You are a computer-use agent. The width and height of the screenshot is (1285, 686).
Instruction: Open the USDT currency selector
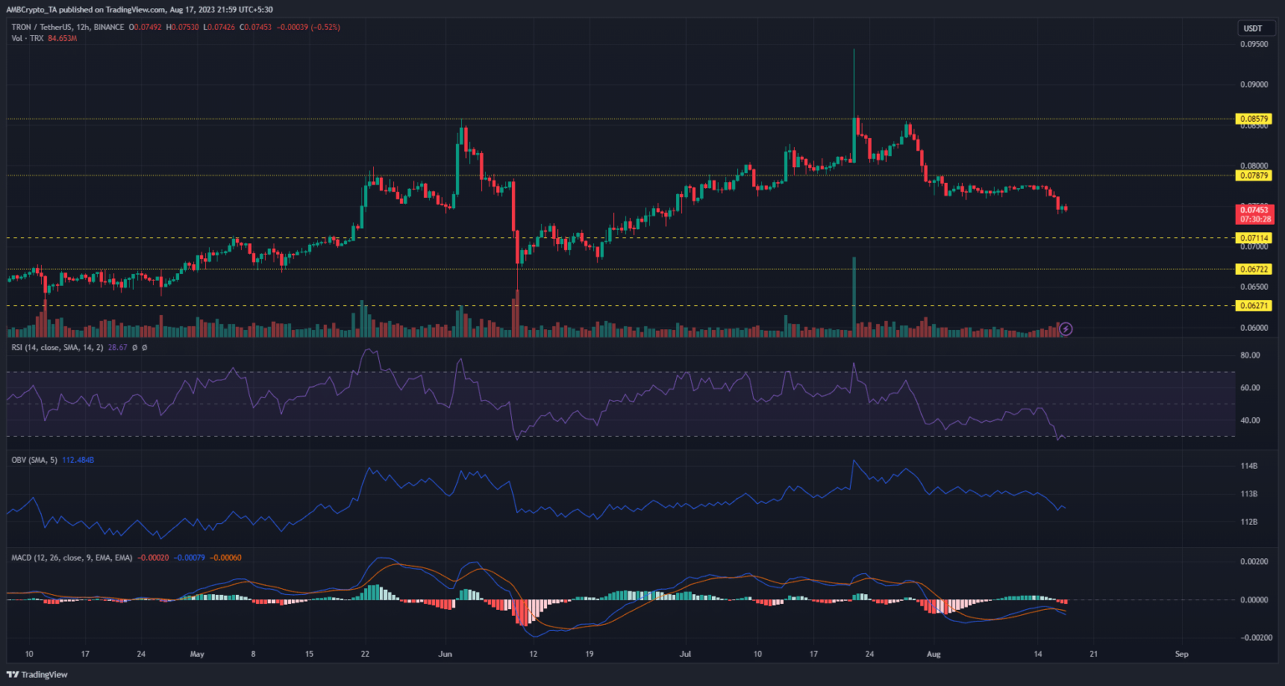[x=1252, y=28]
